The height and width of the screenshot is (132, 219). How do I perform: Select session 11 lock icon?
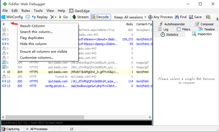point(4,76)
